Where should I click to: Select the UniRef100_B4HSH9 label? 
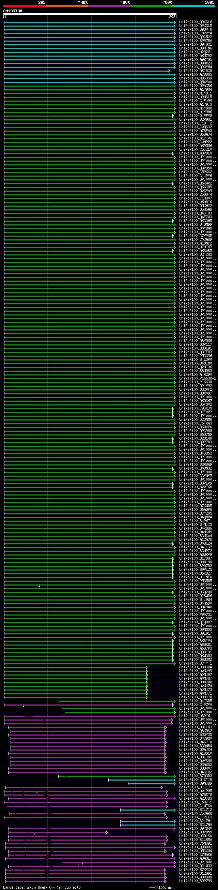(196, 532)
